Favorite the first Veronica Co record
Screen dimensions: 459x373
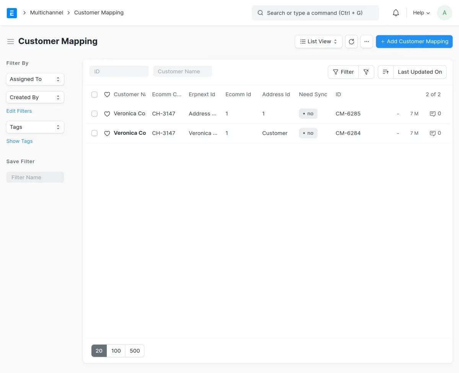coord(107,113)
